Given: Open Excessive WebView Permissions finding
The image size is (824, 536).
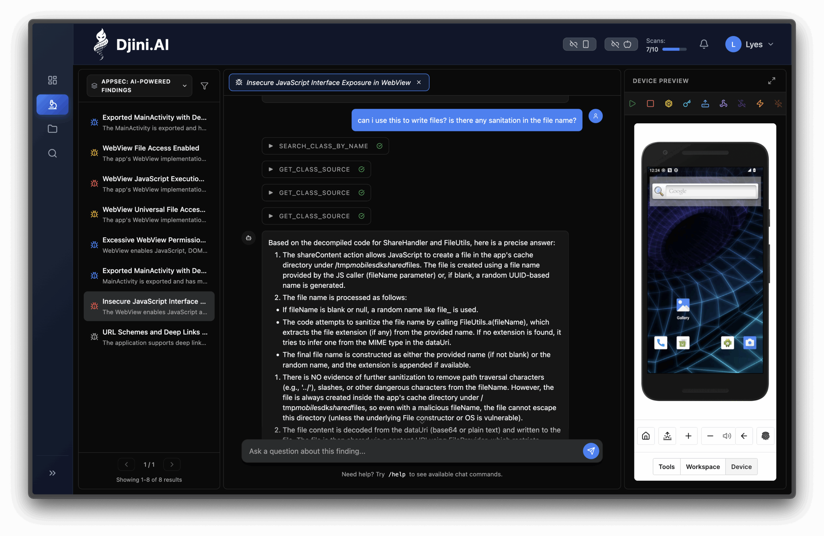Looking at the screenshot, I should (149, 245).
